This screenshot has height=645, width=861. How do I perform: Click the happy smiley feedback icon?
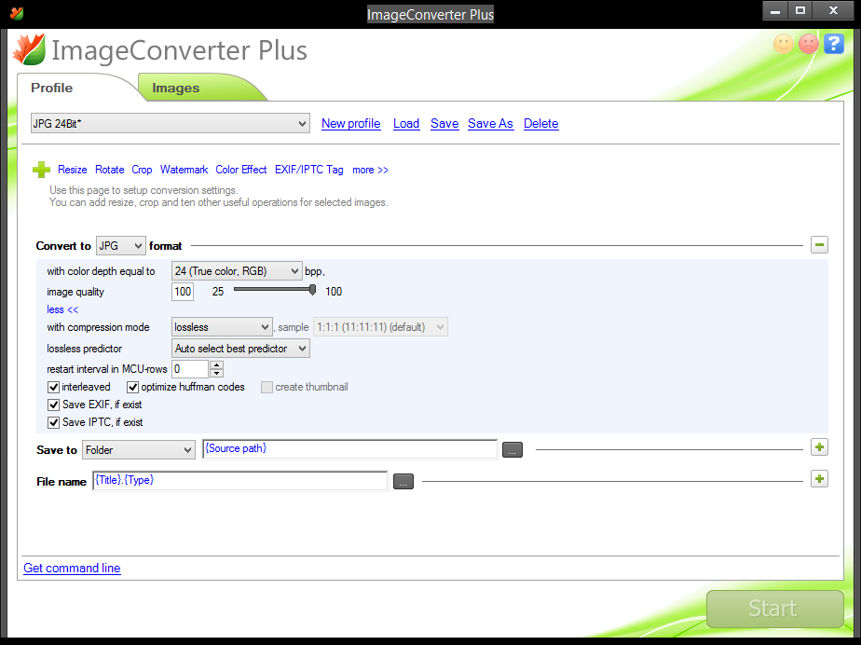point(783,44)
